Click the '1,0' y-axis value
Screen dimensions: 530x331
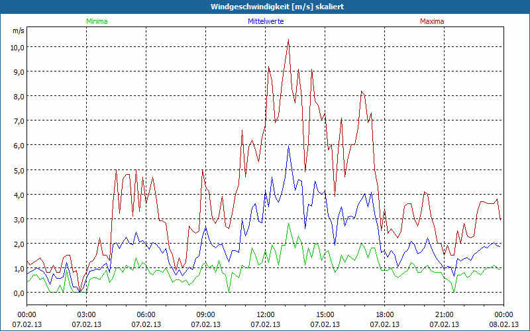(19, 269)
